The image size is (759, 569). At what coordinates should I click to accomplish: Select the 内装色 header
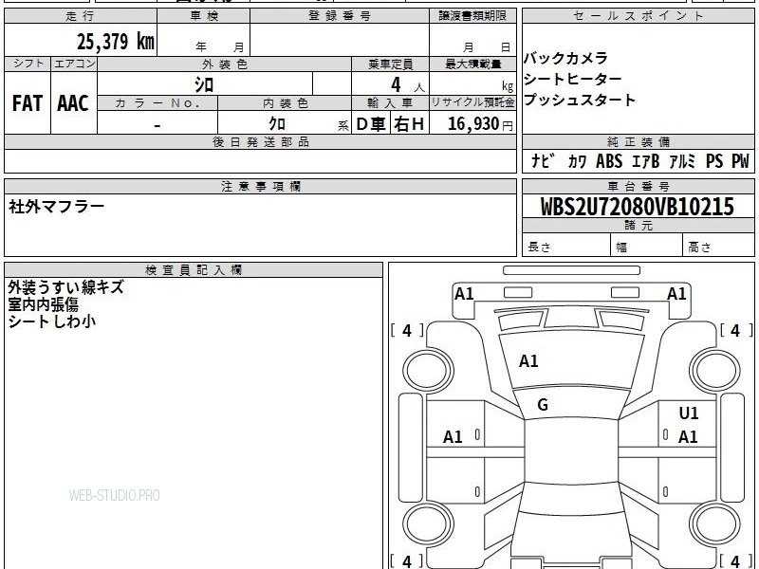click(x=285, y=103)
